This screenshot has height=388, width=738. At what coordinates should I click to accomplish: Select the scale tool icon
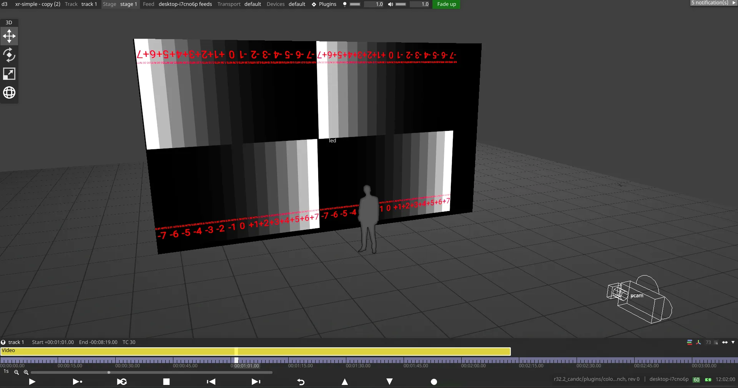coord(9,74)
